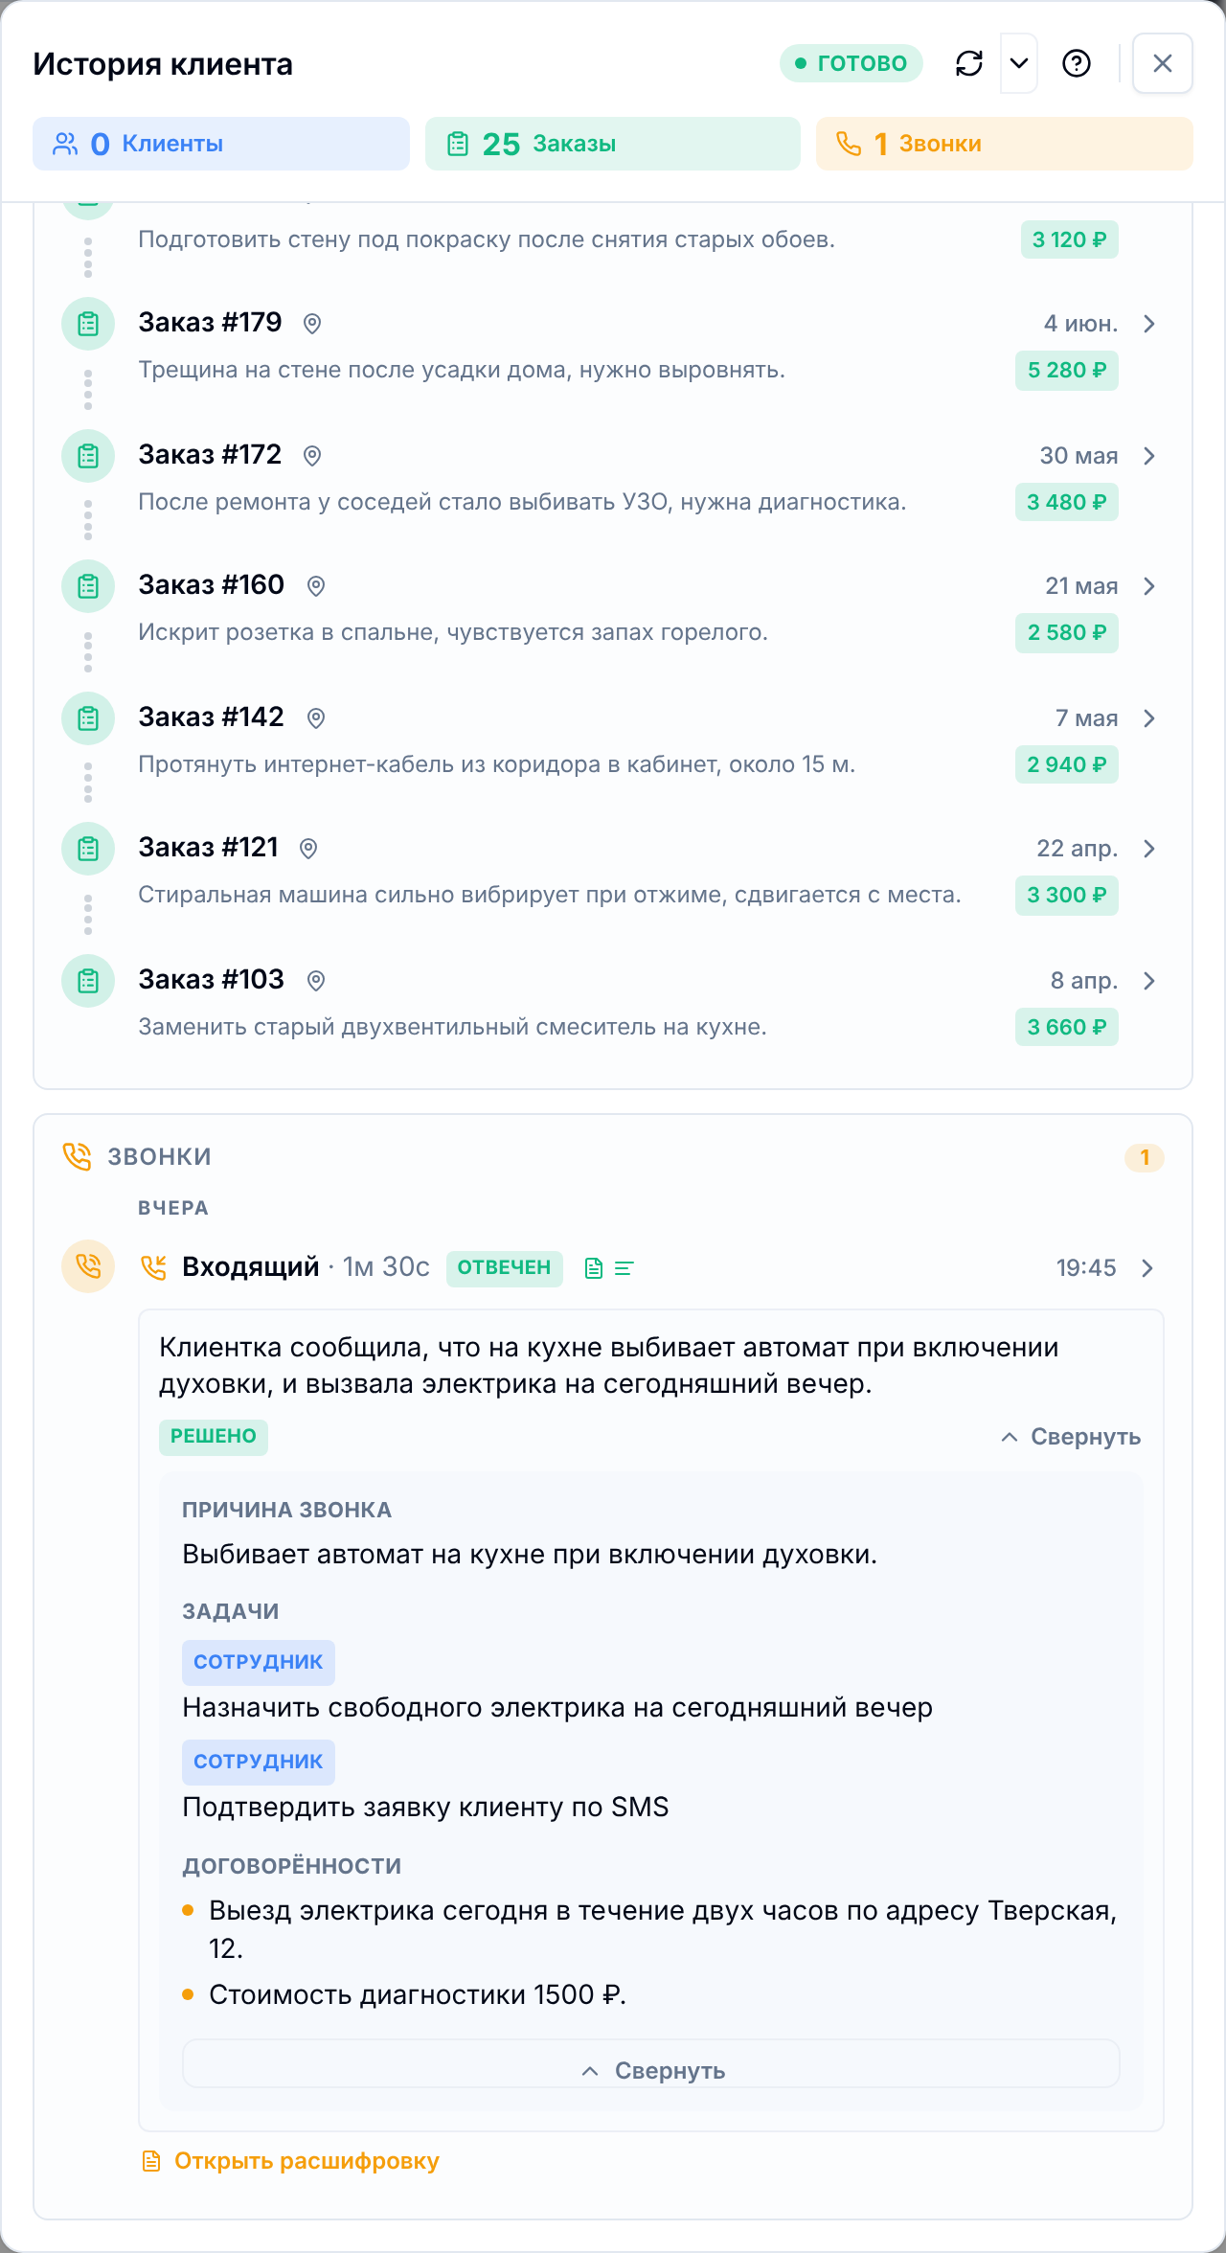The image size is (1226, 2253).
Task: Open the Заказ #121 entry title
Action: pyautogui.click(x=208, y=848)
